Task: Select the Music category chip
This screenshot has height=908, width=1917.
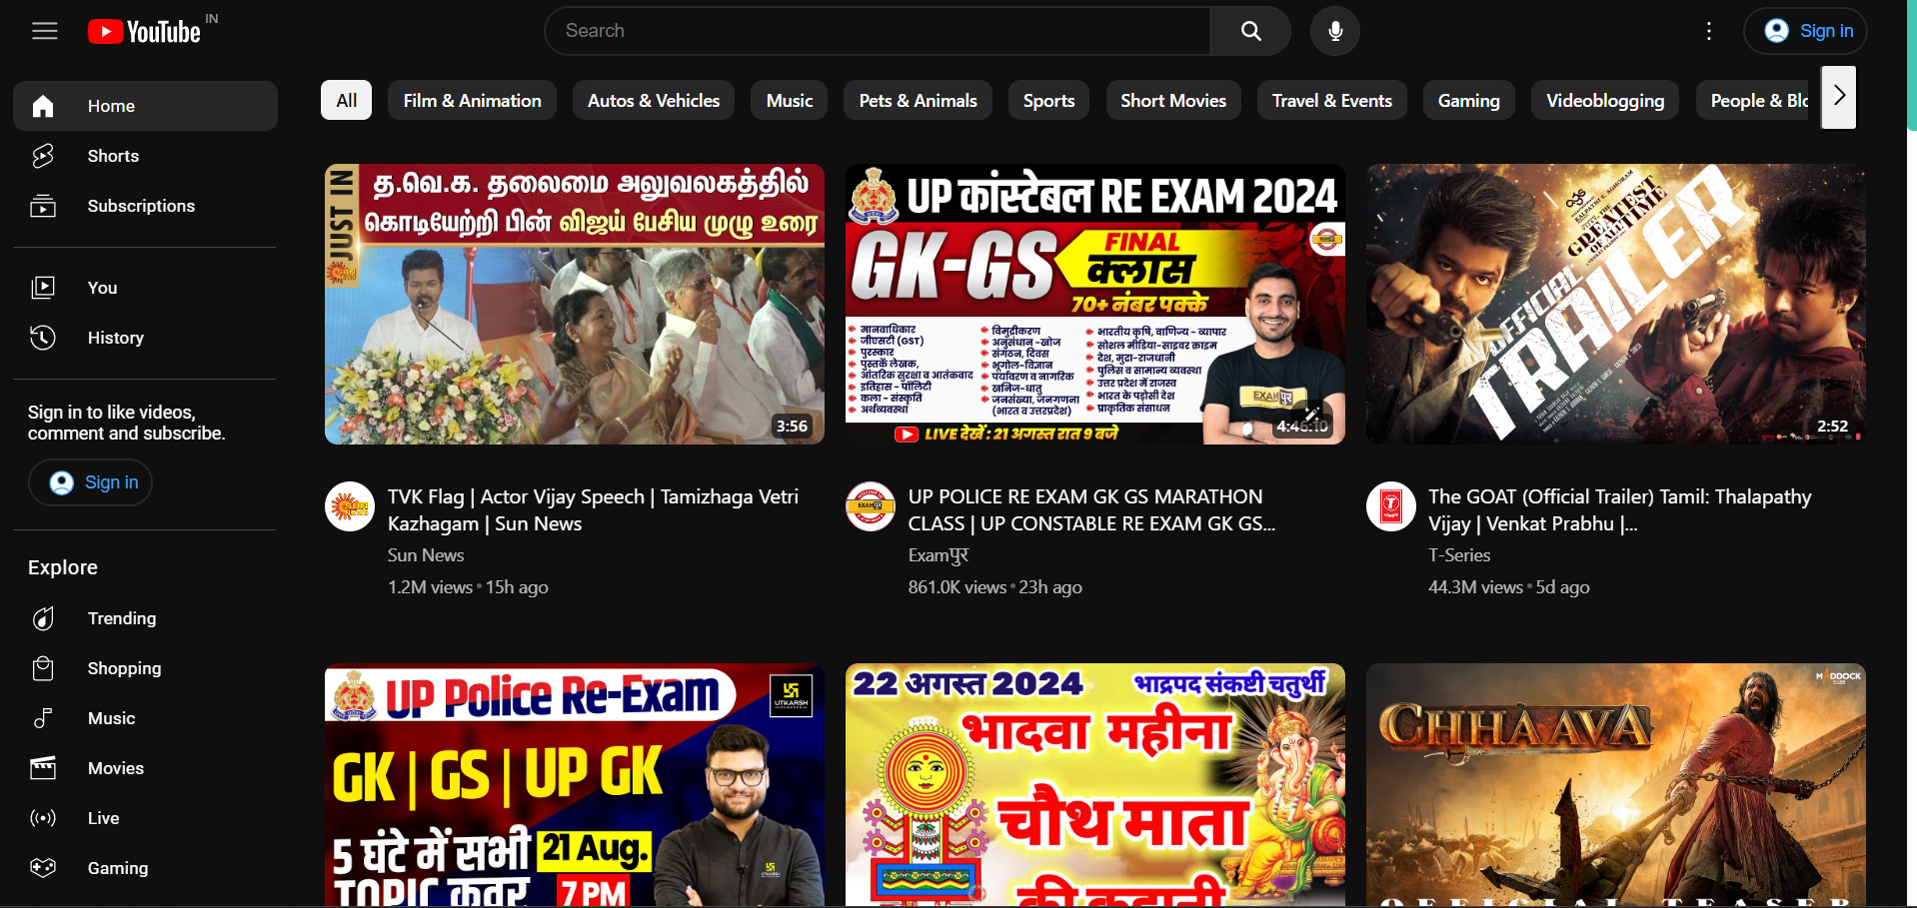Action: 790,100
